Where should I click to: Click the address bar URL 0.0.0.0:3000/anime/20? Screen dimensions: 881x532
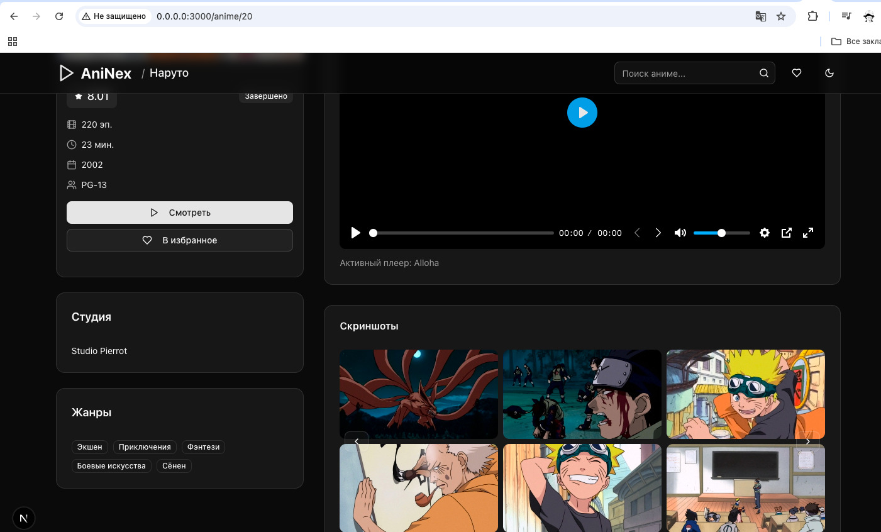pyautogui.click(x=204, y=16)
